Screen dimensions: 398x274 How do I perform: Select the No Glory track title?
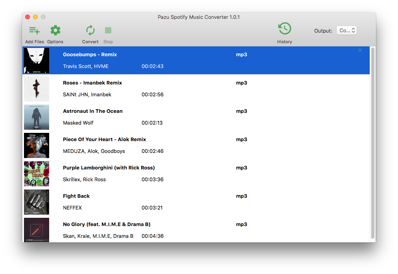pos(107,224)
